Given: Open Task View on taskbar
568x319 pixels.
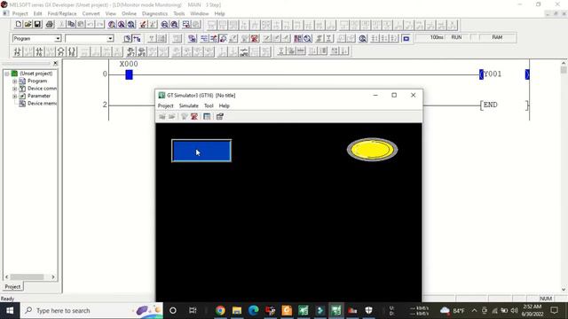Looking at the screenshot, I should (193, 310).
